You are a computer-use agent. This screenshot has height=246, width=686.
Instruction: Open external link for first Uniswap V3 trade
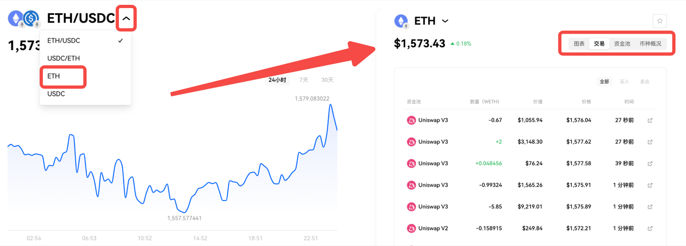pyautogui.click(x=650, y=120)
